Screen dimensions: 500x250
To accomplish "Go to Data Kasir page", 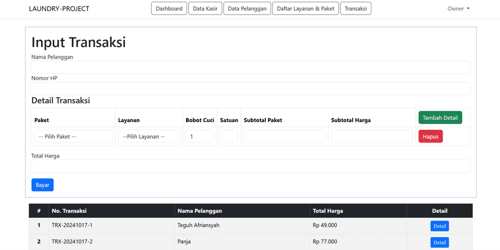I will click(205, 9).
